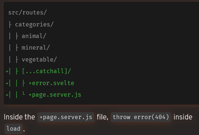The height and width of the screenshot is (135, 199).
Task: Click the green plus marker beside [...catchall]/
Action: pyautogui.click(x=7, y=71)
